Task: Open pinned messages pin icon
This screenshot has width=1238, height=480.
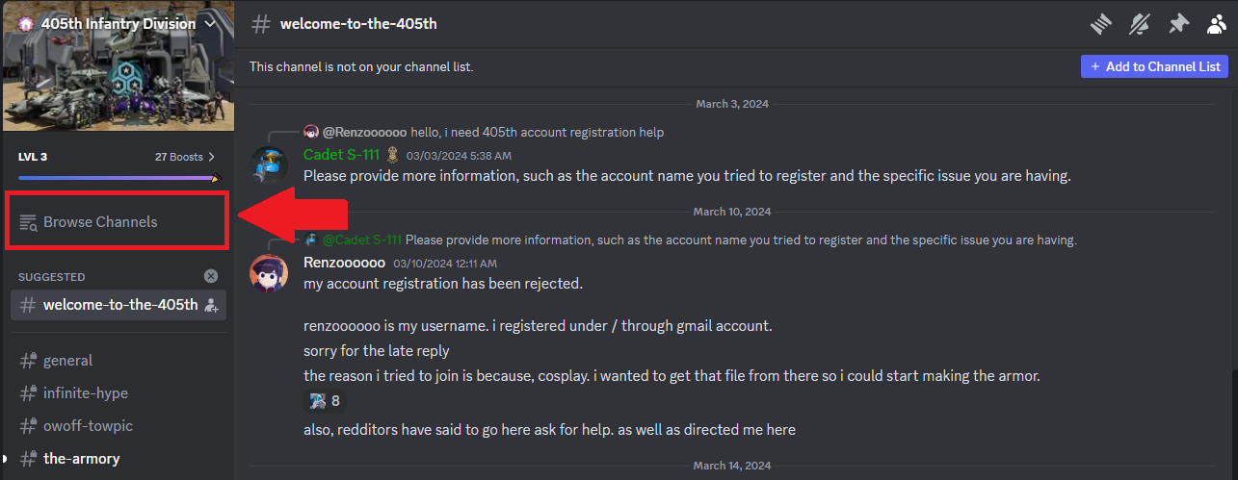Action: (x=1178, y=24)
